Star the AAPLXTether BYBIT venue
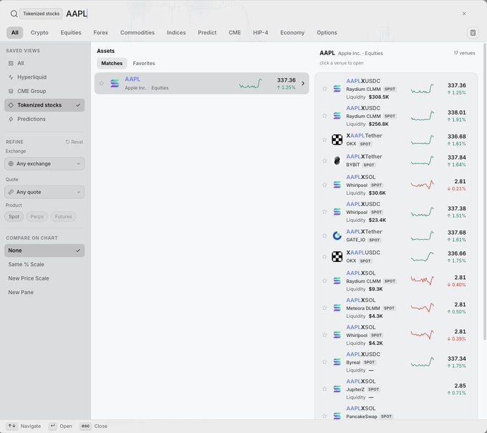This screenshot has width=487, height=433. pos(324,160)
